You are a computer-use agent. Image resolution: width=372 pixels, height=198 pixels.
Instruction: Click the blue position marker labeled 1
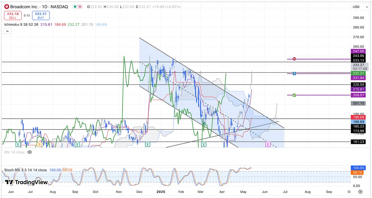coord(294,74)
